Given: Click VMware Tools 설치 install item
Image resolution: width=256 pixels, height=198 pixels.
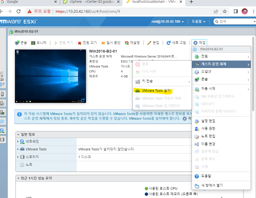Looking at the screenshot, I should [162, 91].
